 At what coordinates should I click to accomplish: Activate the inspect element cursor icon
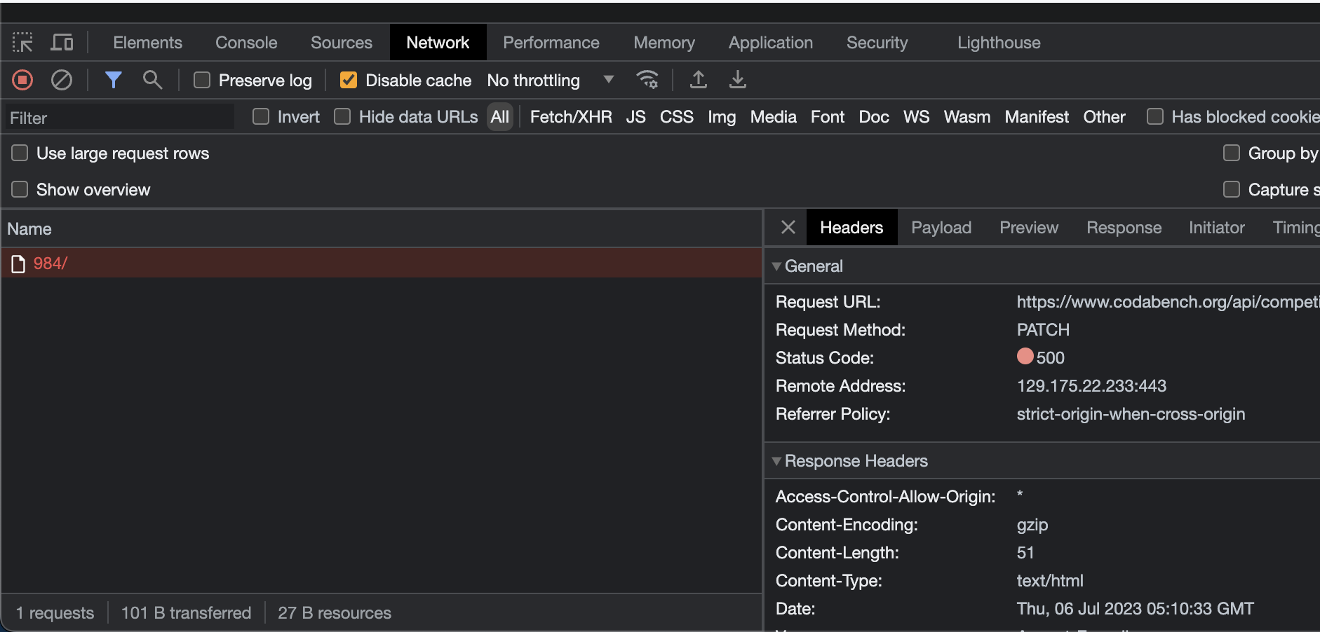[x=23, y=42]
